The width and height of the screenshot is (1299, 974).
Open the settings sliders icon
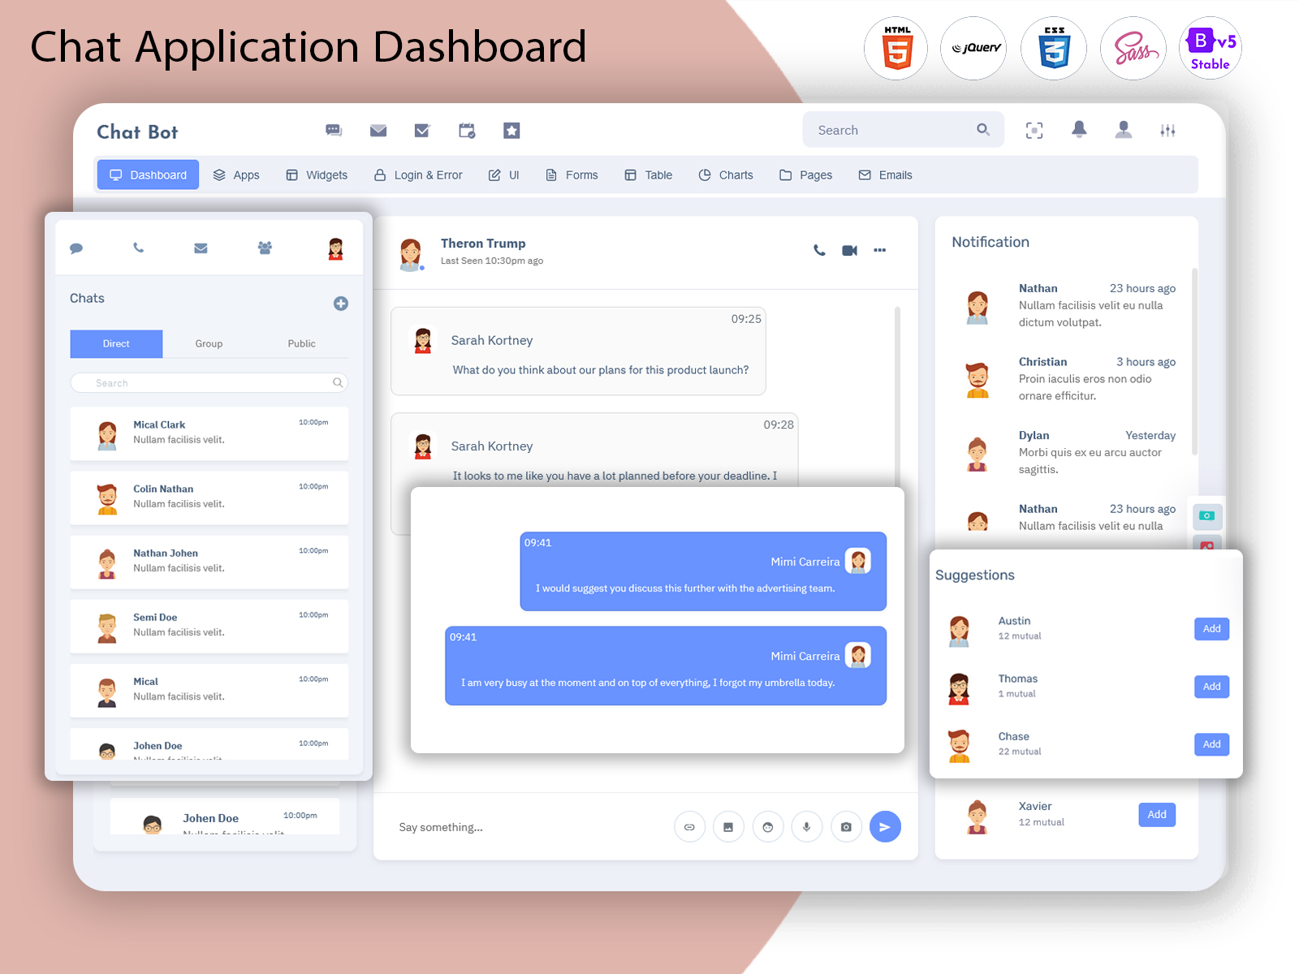tap(1167, 131)
